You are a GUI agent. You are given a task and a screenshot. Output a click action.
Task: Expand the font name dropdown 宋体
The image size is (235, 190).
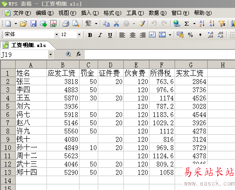56,35
